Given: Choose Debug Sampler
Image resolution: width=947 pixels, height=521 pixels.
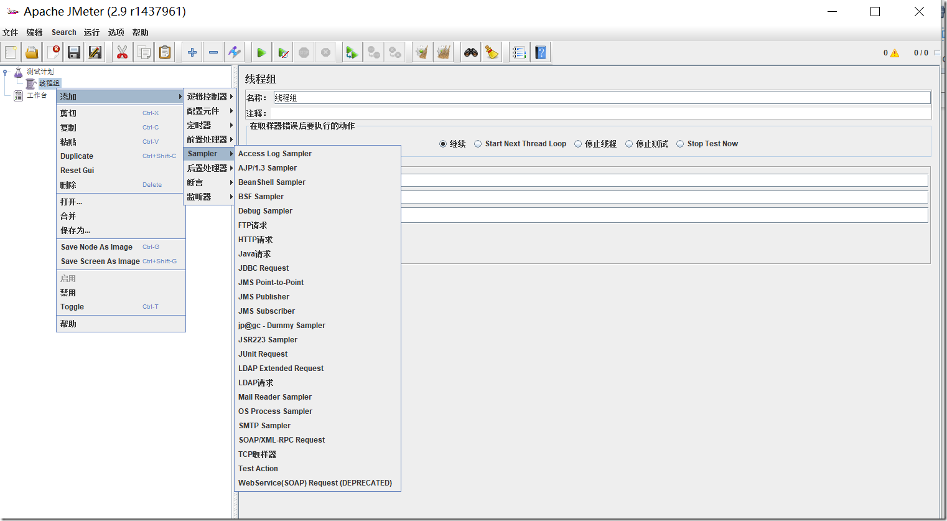Looking at the screenshot, I should [317, 211].
